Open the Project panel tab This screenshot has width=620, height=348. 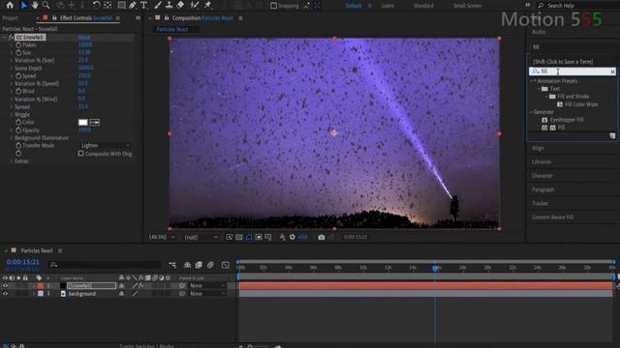click(x=11, y=18)
